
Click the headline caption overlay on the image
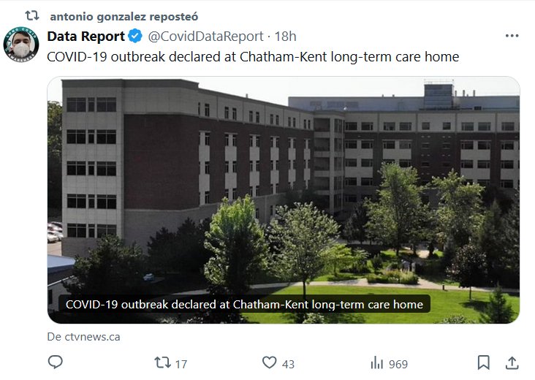click(244, 304)
